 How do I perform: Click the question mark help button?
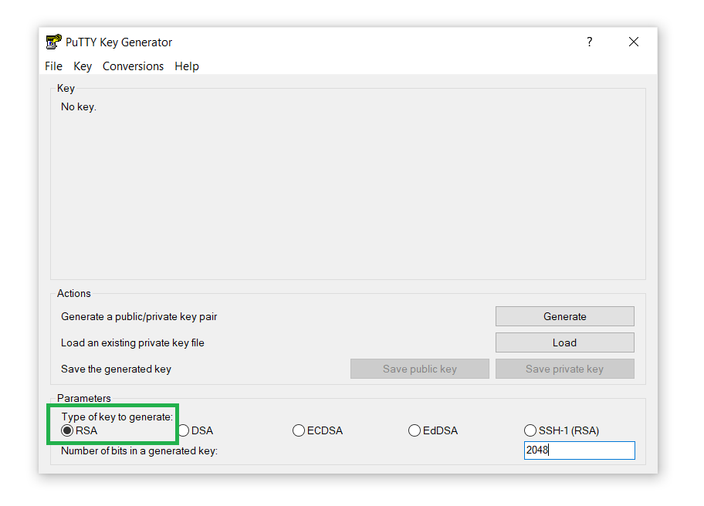[590, 42]
